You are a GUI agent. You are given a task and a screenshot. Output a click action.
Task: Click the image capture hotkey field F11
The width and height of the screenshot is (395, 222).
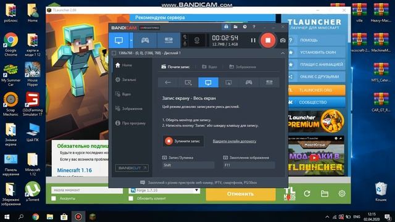249,165
